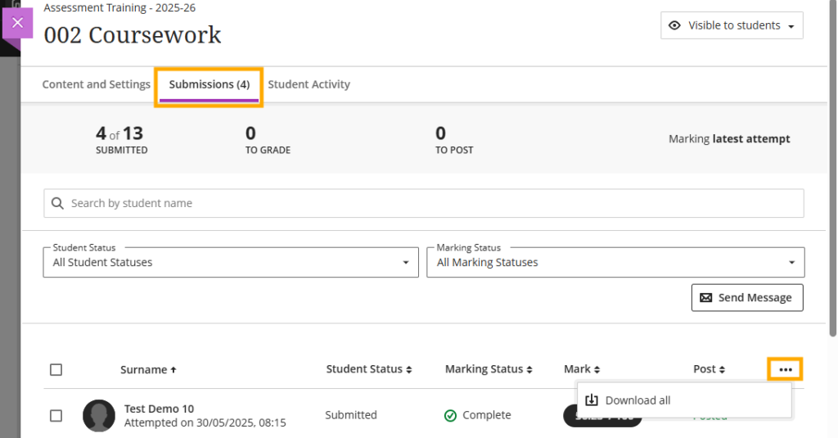Sort by Marking Status column
Image resolution: width=838 pixels, height=438 pixels.
[489, 369]
